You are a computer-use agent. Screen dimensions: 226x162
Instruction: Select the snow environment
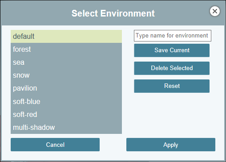coord(66,75)
